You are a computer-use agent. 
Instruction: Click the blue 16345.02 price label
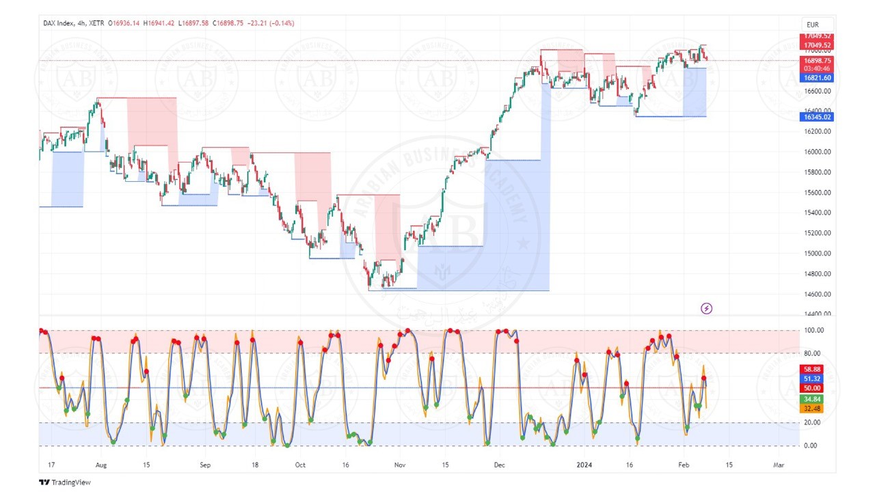pyautogui.click(x=817, y=117)
